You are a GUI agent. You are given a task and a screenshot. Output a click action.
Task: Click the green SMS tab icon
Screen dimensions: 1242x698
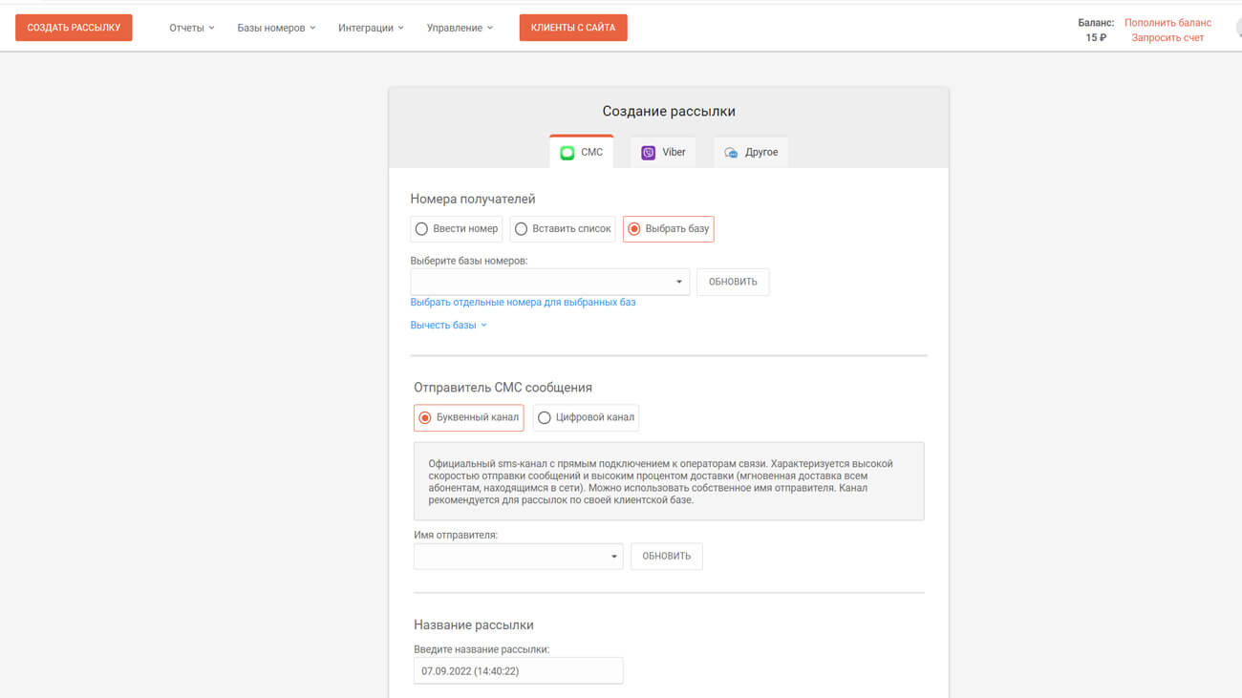point(567,153)
